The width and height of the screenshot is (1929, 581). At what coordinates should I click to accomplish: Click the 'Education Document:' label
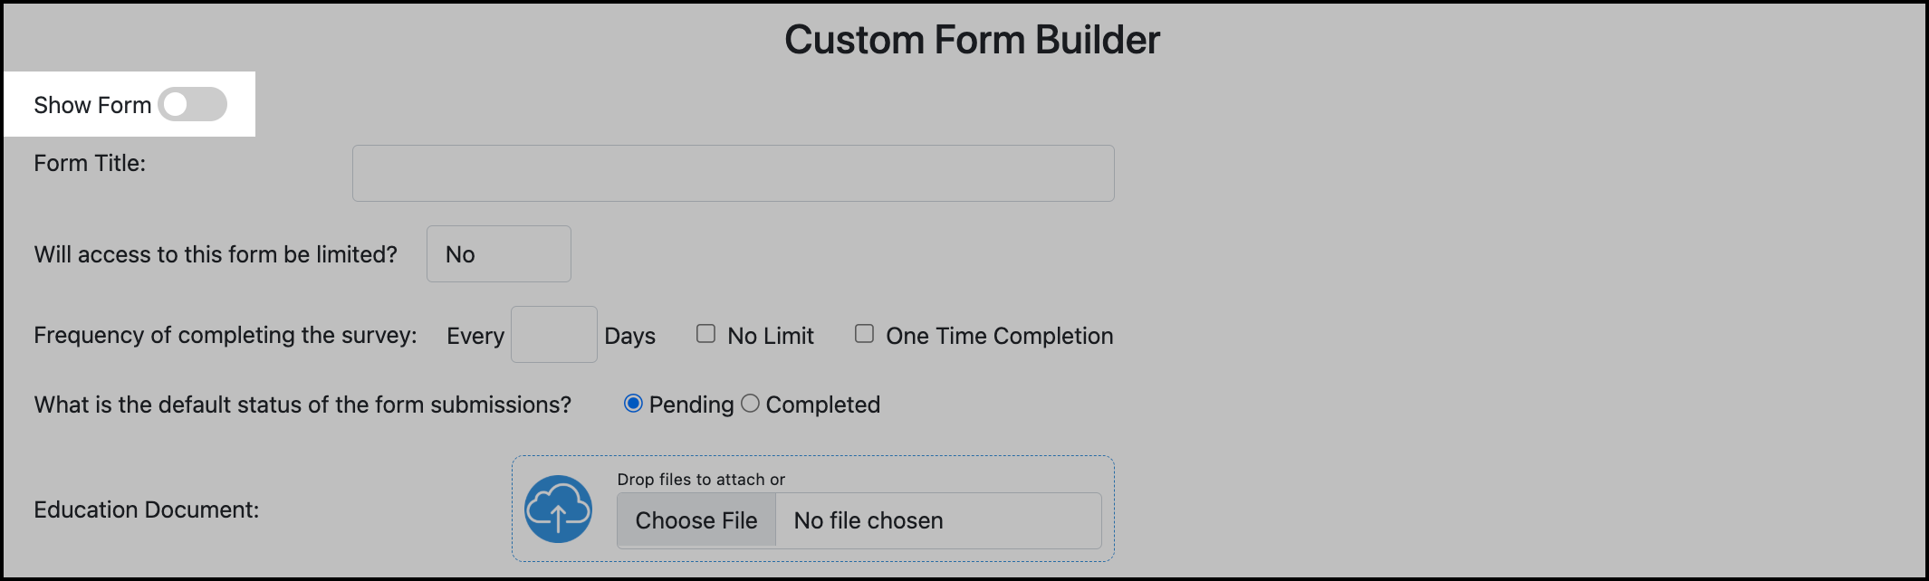pos(146,510)
